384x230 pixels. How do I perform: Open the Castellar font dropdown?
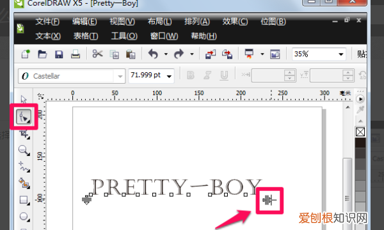(120, 76)
